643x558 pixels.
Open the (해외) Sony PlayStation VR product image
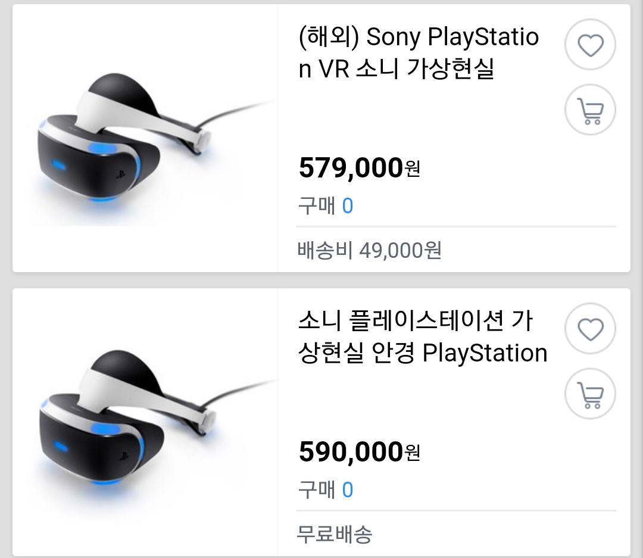pos(145,139)
